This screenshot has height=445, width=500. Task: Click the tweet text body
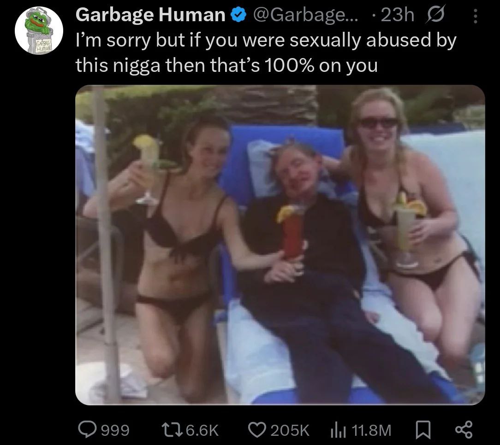[266, 53]
